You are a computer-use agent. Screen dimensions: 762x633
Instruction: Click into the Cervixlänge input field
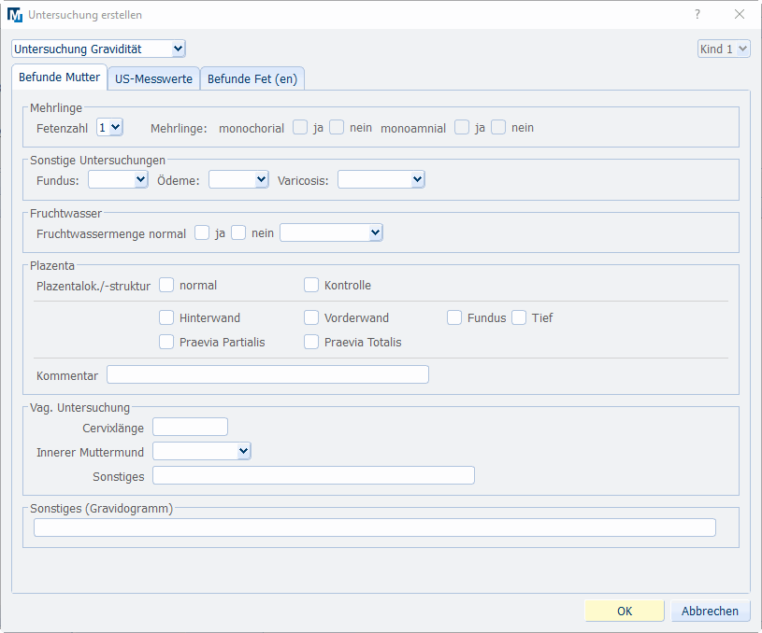(190, 427)
